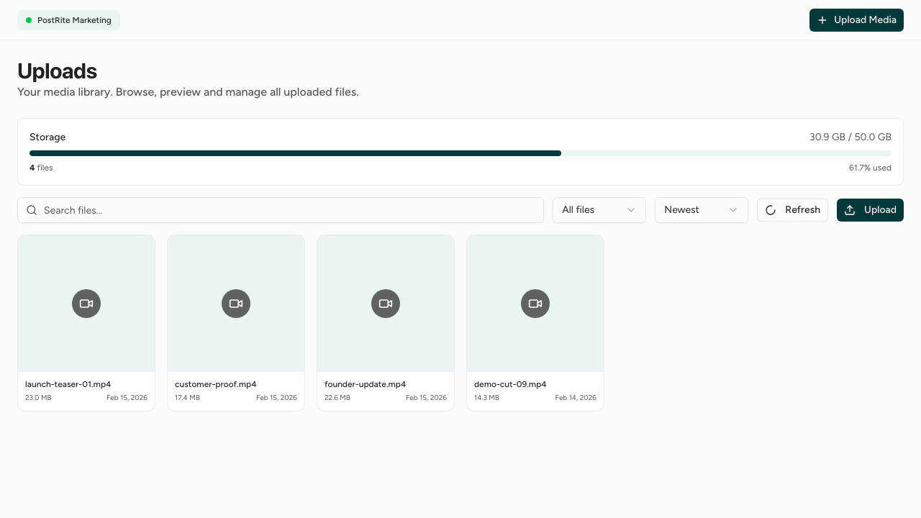Click the video camera icon on customer-proof.mp4
The width and height of the screenshot is (921, 518).
pos(236,303)
